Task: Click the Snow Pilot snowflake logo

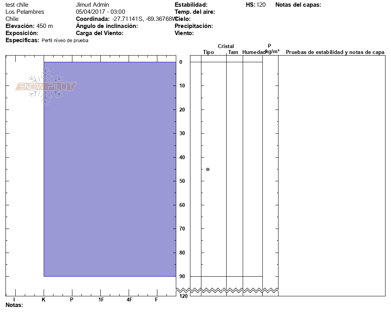Action: 46,87
